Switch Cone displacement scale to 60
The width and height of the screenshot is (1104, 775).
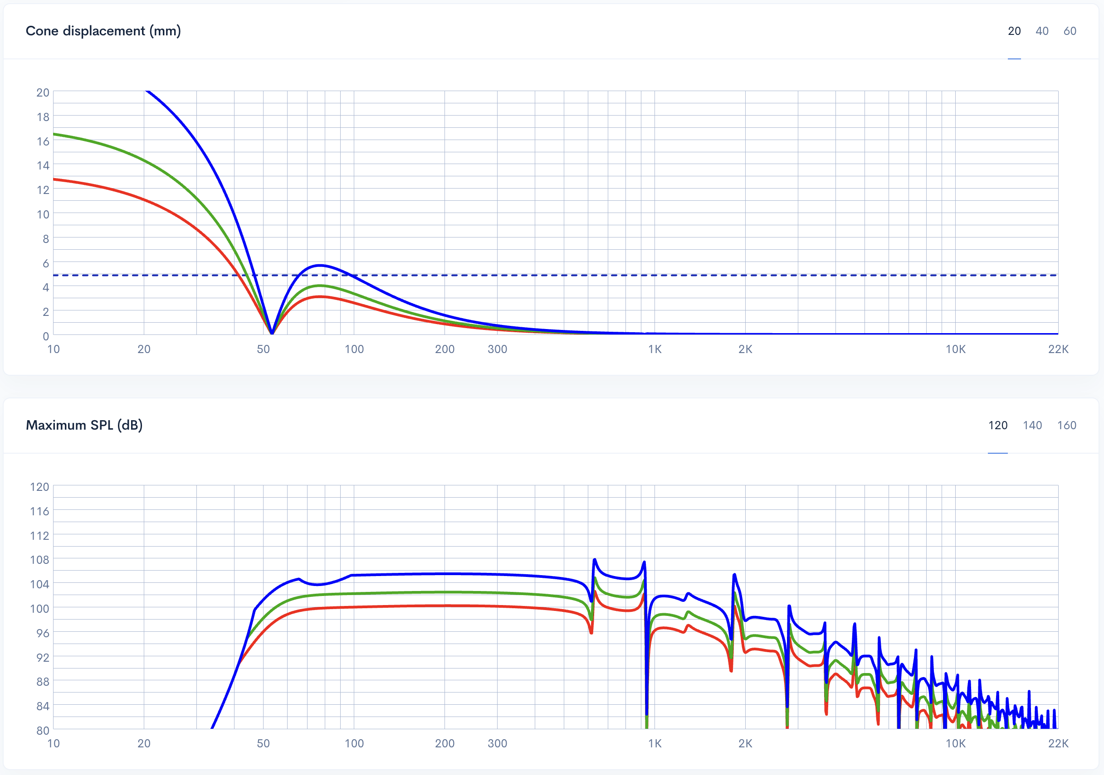point(1070,31)
